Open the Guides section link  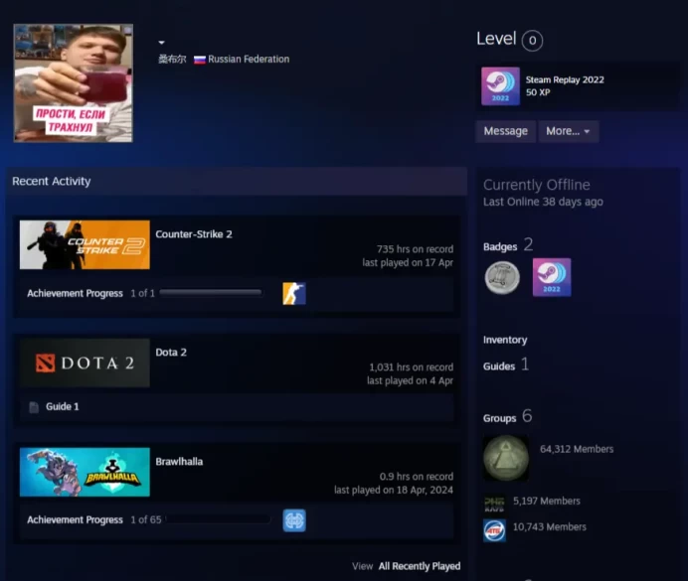[x=499, y=366]
